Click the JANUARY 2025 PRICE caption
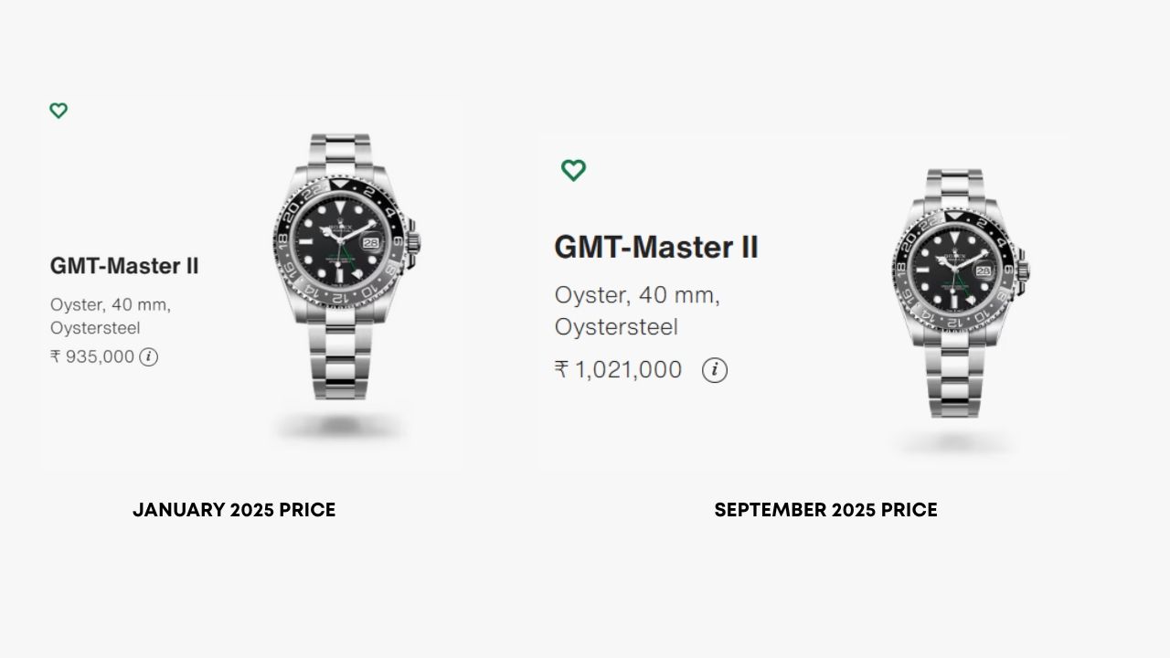The width and height of the screenshot is (1170, 658). pyautogui.click(x=234, y=510)
